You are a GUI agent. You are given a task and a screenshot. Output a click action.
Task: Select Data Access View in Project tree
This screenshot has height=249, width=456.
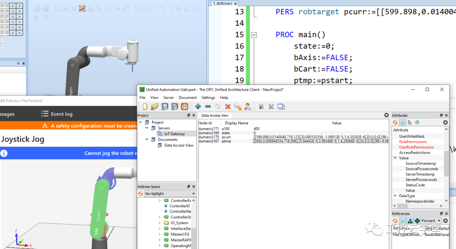click(x=179, y=145)
